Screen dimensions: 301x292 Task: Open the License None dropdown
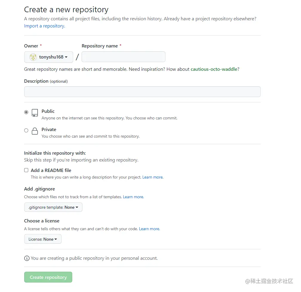tap(43, 239)
